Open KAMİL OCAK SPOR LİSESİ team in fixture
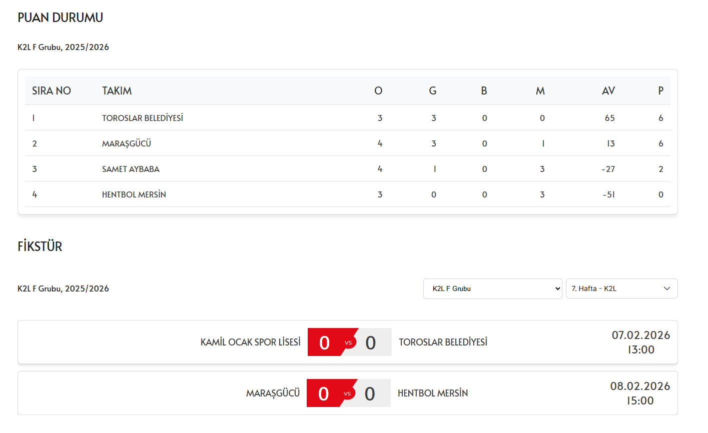Image resolution: width=708 pixels, height=433 pixels. tap(251, 342)
